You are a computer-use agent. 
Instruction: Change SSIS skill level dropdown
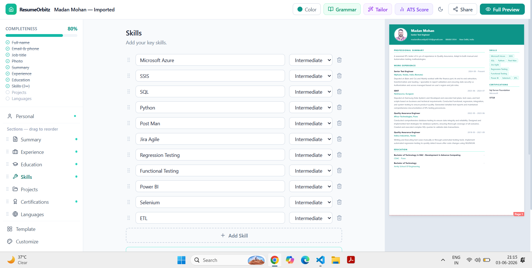pyautogui.click(x=310, y=76)
